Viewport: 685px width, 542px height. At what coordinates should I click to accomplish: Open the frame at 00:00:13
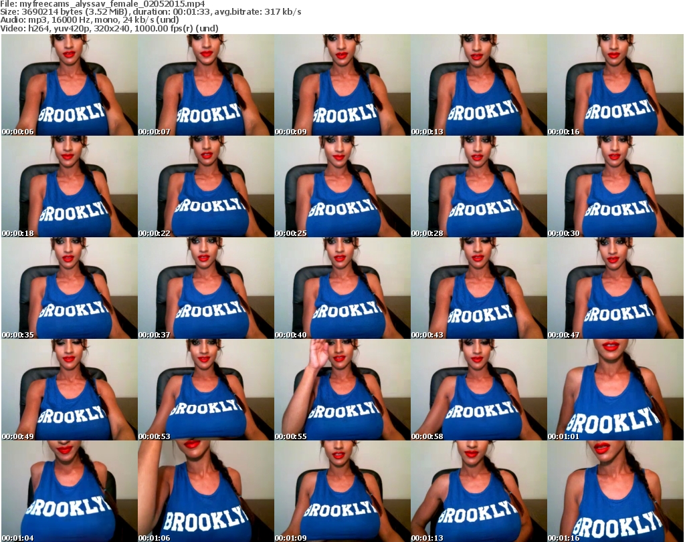(479, 85)
